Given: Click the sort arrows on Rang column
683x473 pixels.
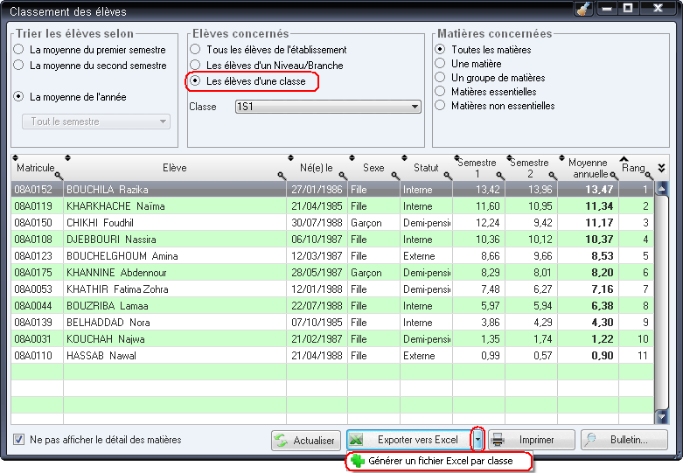Looking at the screenshot, I should (x=624, y=157).
